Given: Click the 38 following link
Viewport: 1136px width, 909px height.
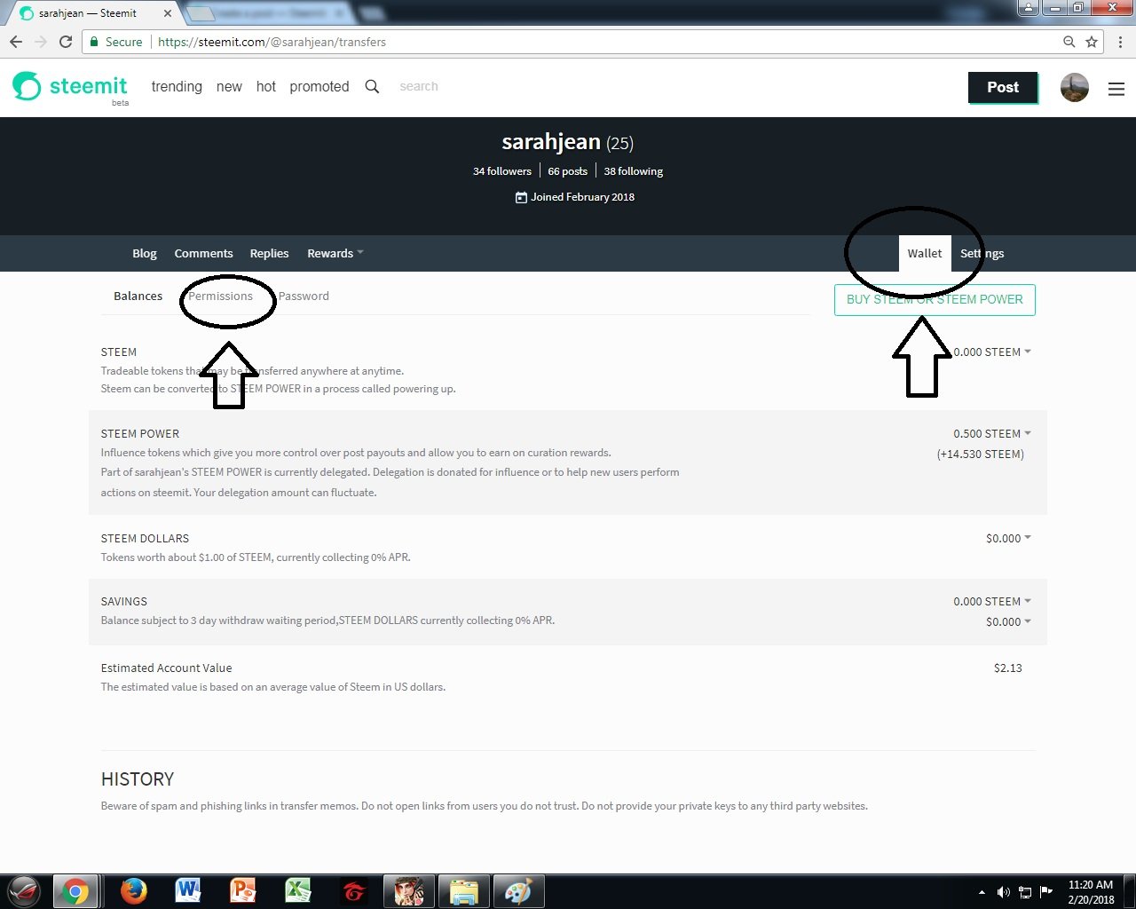Looking at the screenshot, I should tap(634, 171).
